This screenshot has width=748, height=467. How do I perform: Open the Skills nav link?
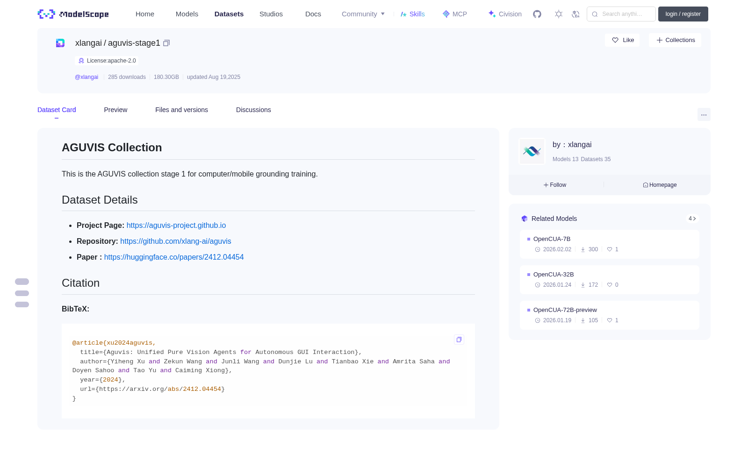pyautogui.click(x=413, y=14)
